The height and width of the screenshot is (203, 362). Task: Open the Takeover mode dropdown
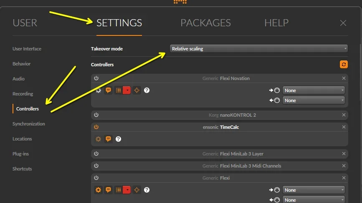259,49
